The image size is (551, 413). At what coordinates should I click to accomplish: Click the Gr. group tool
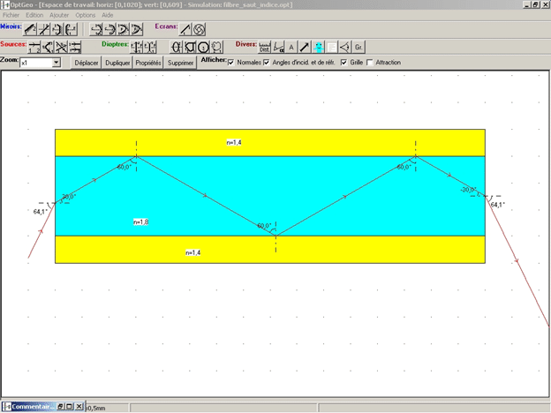[359, 47]
